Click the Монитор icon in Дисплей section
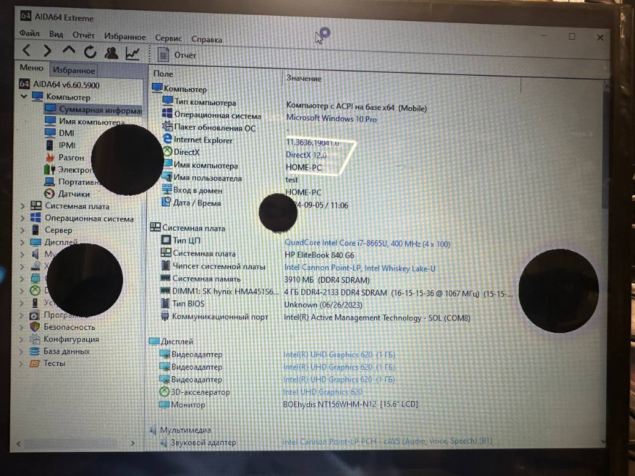Viewport: 635px width, 476px height. [x=165, y=404]
